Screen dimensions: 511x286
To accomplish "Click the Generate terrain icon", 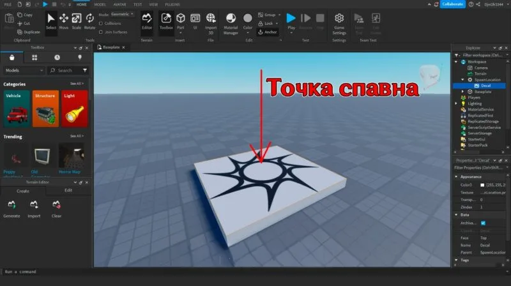I will [x=11, y=209].
